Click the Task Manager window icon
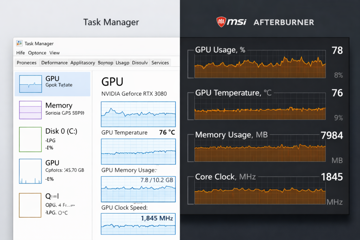360x240 pixels. pyautogui.click(x=20, y=44)
